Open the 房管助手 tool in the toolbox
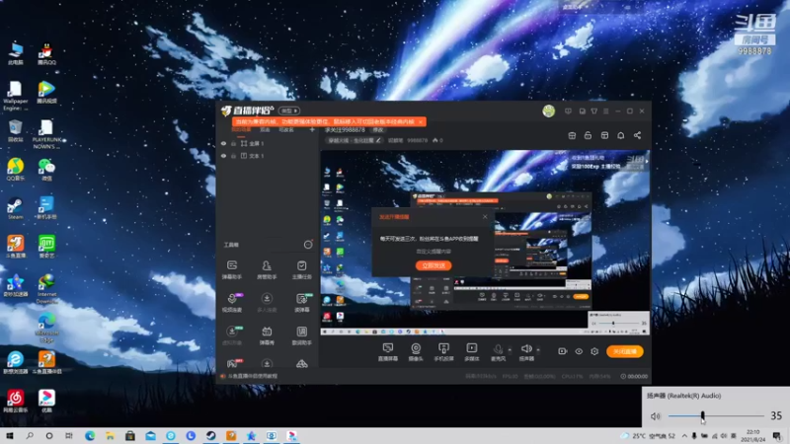The width and height of the screenshot is (790, 444). click(x=267, y=269)
